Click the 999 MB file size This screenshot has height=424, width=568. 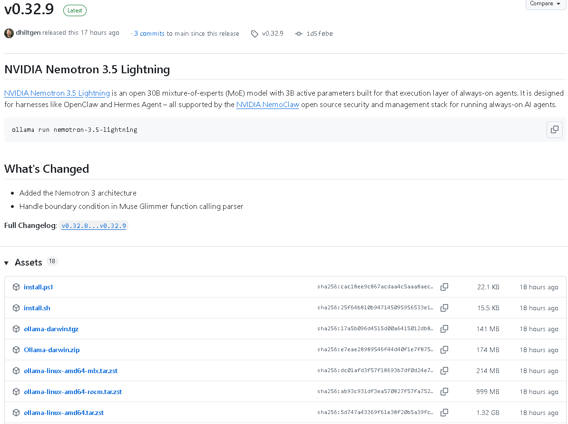click(x=488, y=392)
